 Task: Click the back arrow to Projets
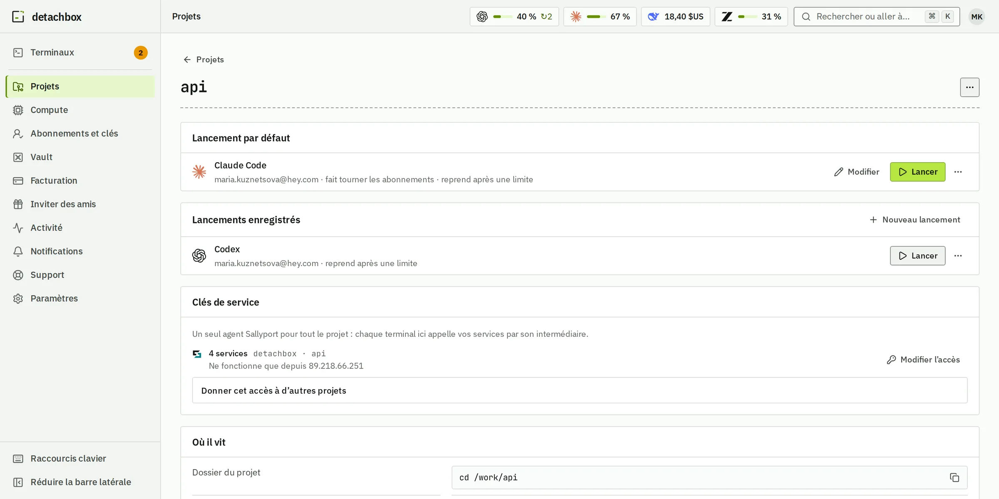tap(204, 60)
